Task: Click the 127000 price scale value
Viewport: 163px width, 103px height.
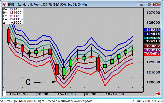Action: coord(152,12)
